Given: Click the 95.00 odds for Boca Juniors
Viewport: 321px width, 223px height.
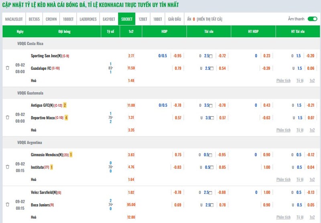Looking at the screenshot, I should tap(131, 205).
